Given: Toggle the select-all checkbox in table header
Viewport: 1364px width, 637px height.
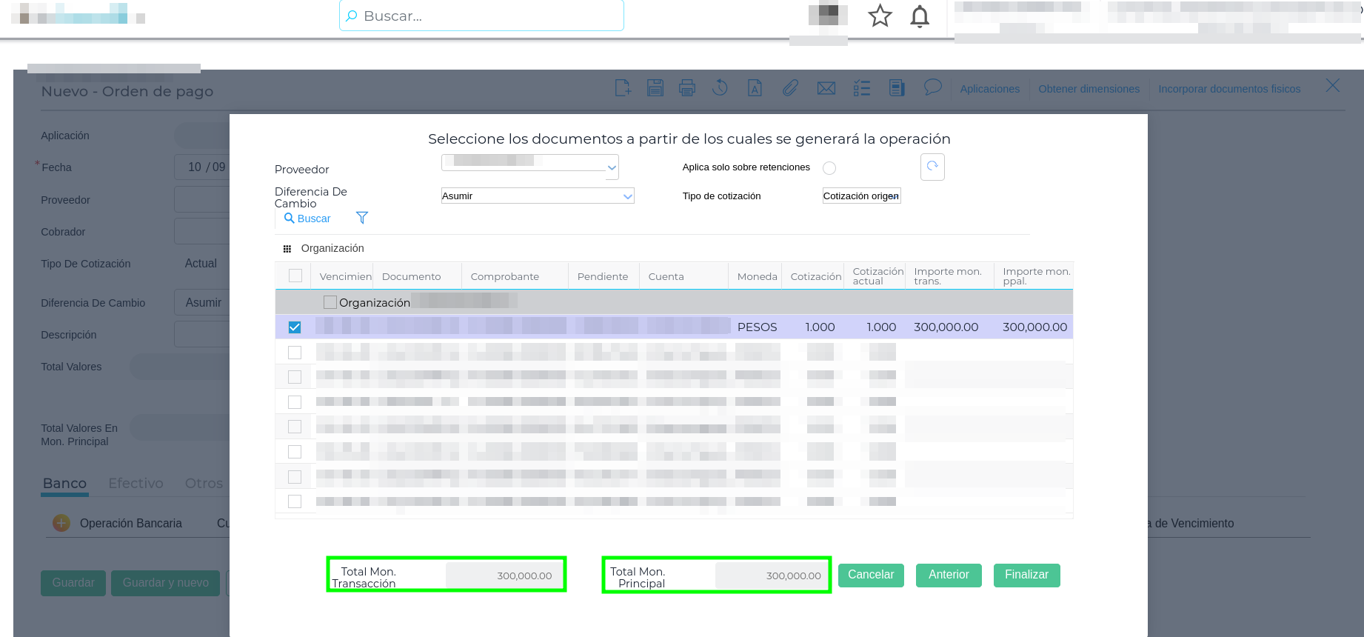Looking at the screenshot, I should point(295,276).
